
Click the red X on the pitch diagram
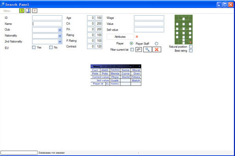coord(191,42)
